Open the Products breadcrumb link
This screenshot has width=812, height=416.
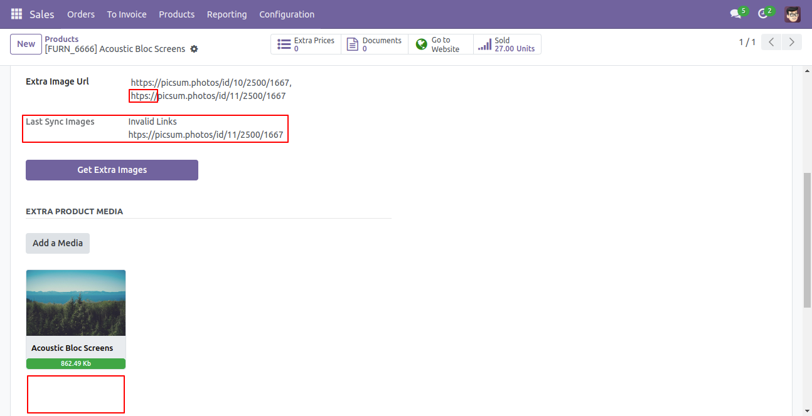(61, 39)
